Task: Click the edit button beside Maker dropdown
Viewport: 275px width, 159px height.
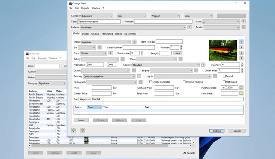Action: (x=134, y=42)
